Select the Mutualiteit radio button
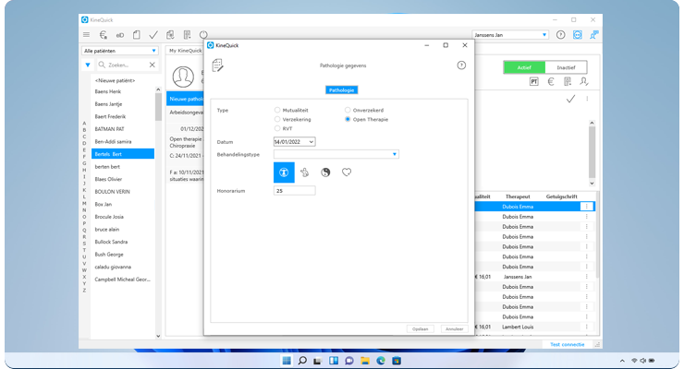684x369 pixels. (277, 110)
